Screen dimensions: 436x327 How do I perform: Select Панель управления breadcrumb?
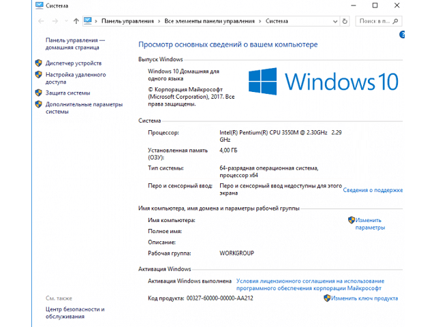click(127, 21)
